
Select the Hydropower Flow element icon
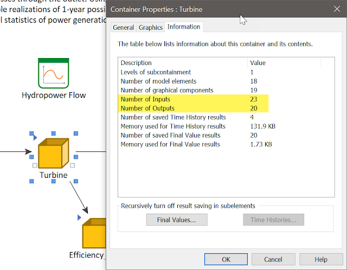[x=54, y=73]
